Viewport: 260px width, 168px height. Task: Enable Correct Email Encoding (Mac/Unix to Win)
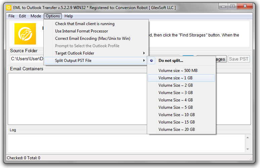point(96,38)
